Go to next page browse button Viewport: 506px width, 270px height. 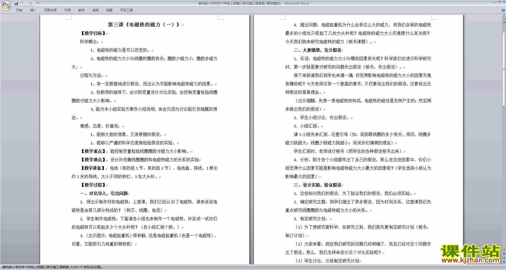[x=504, y=262]
